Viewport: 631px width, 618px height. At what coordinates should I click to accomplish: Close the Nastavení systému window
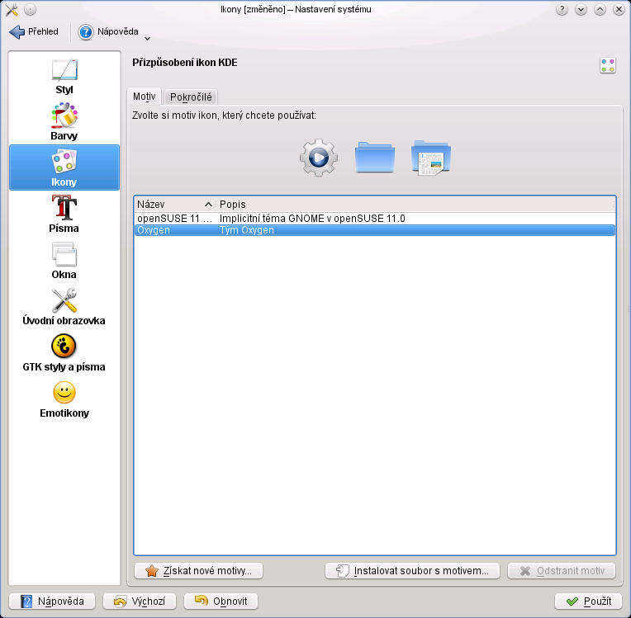tap(619, 9)
